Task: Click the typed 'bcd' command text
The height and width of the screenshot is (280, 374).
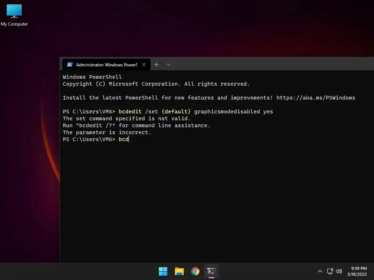Action: tap(123, 139)
